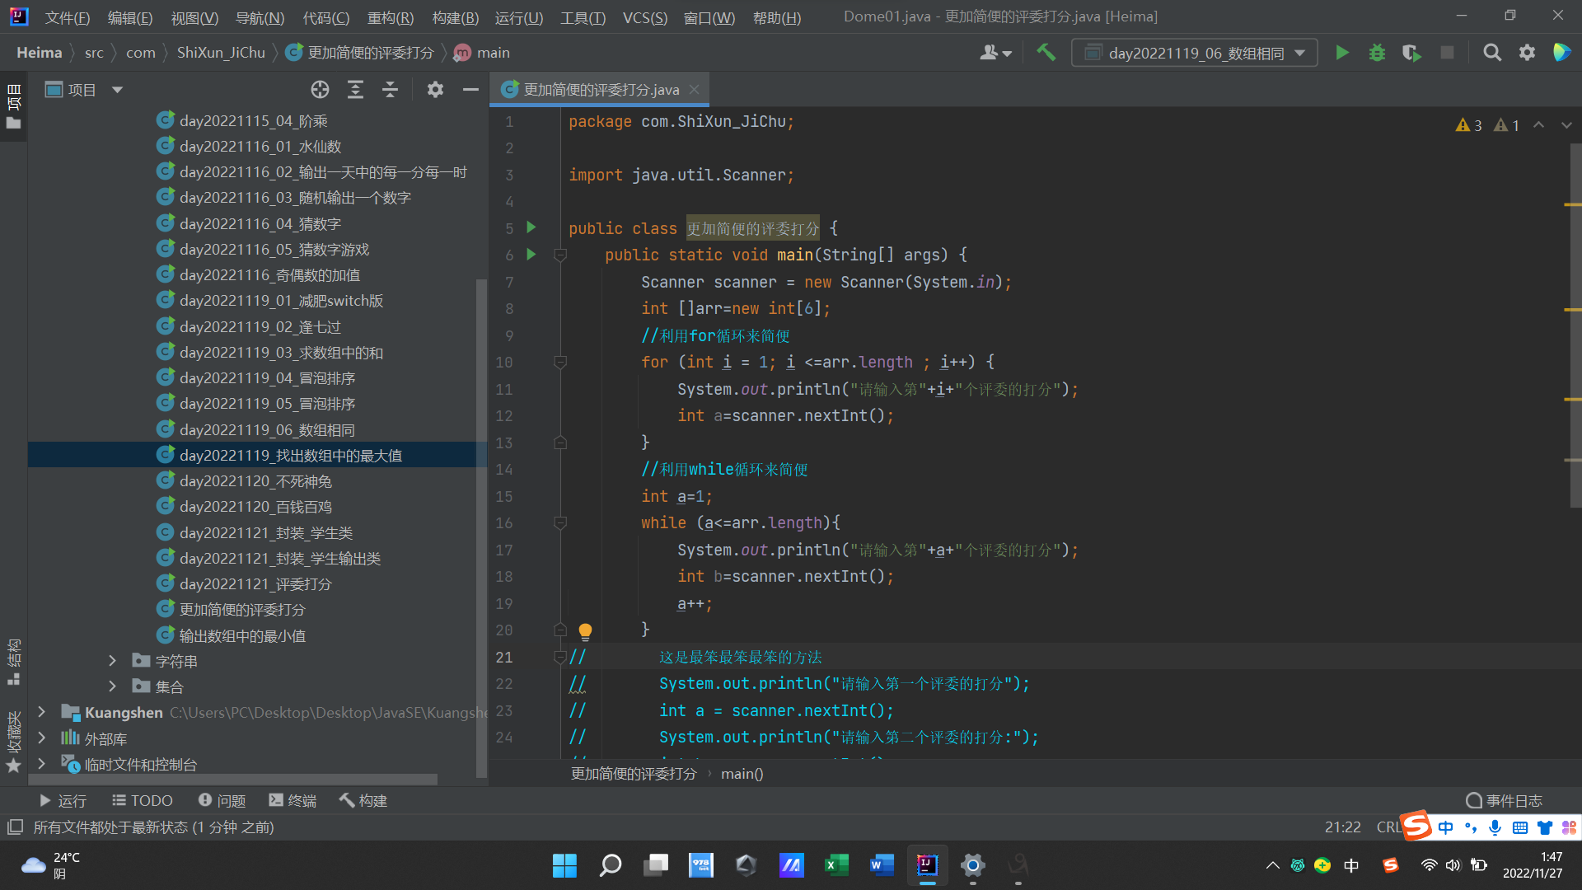Click the locate file target icon
This screenshot has height=890, width=1582.
tap(320, 90)
